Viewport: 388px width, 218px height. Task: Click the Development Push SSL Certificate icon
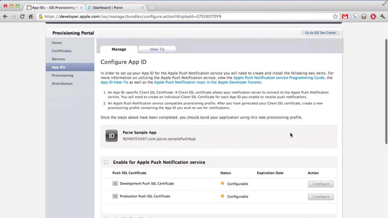coord(115,184)
